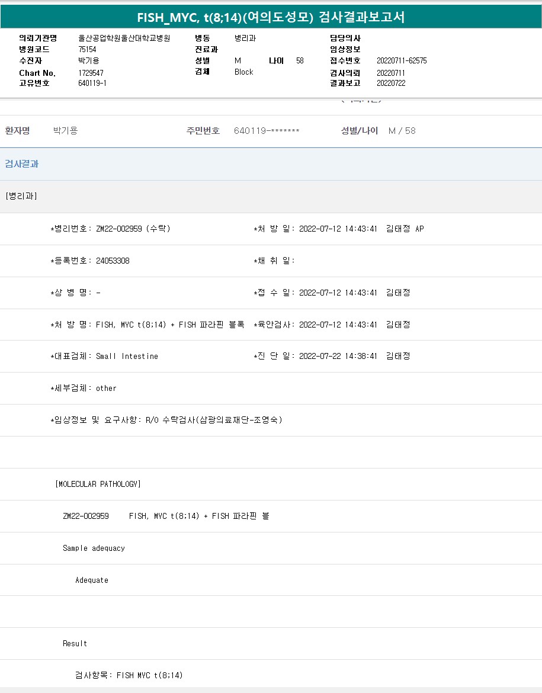Select the [MOLECULAR PATHOLOGY] heading
542x693 pixels.
click(x=98, y=484)
